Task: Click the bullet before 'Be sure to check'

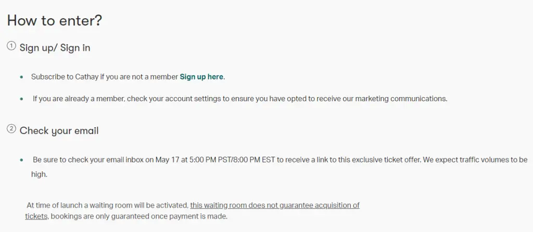Action: tap(21, 160)
